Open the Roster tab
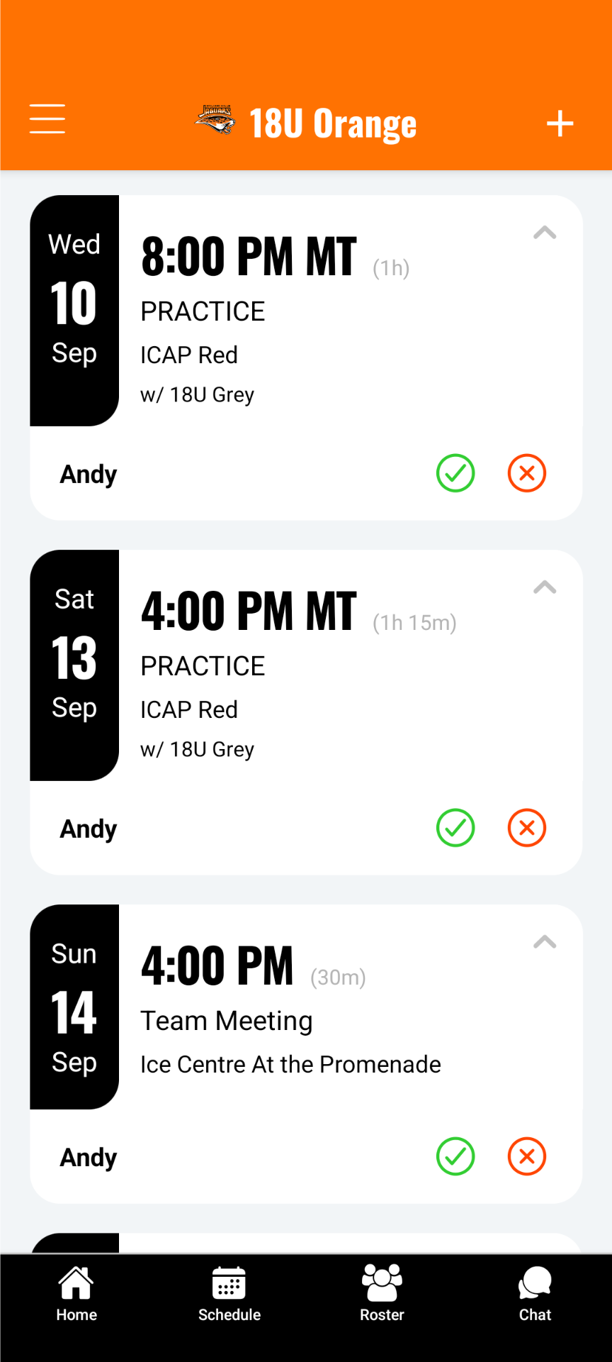Image resolution: width=612 pixels, height=1362 pixels. (382, 1294)
